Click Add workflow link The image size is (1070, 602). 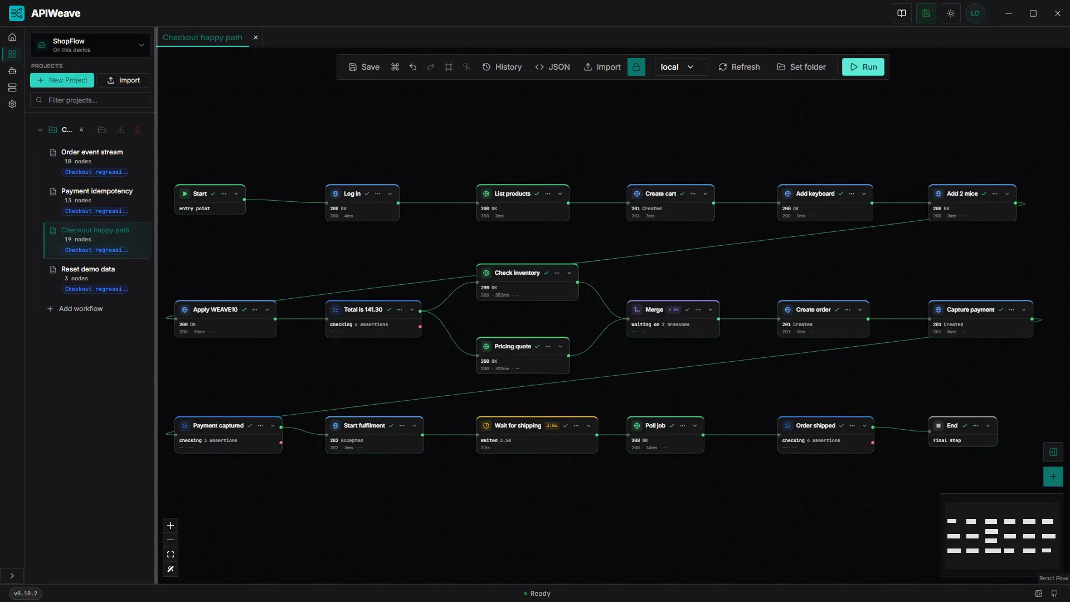coord(75,309)
